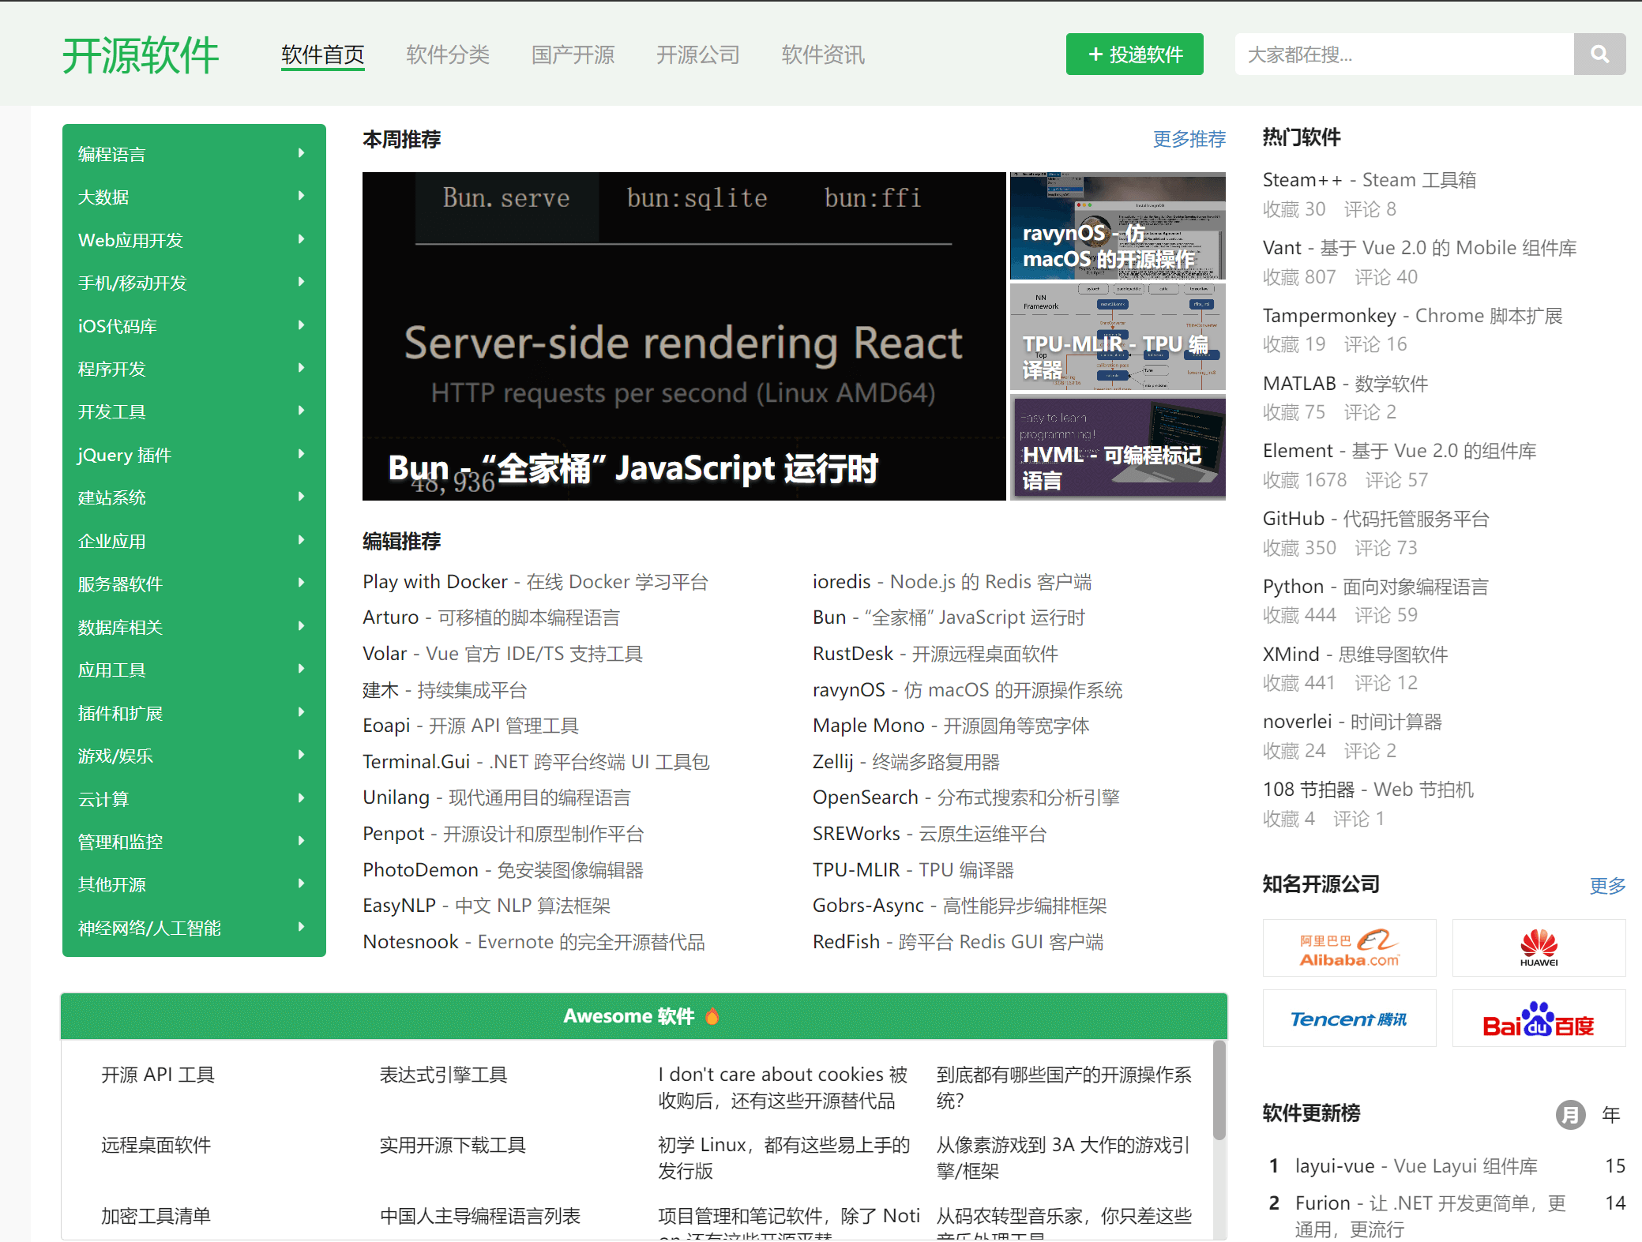Open the TPU-MLIR featured thumbnail

[x=1118, y=336]
